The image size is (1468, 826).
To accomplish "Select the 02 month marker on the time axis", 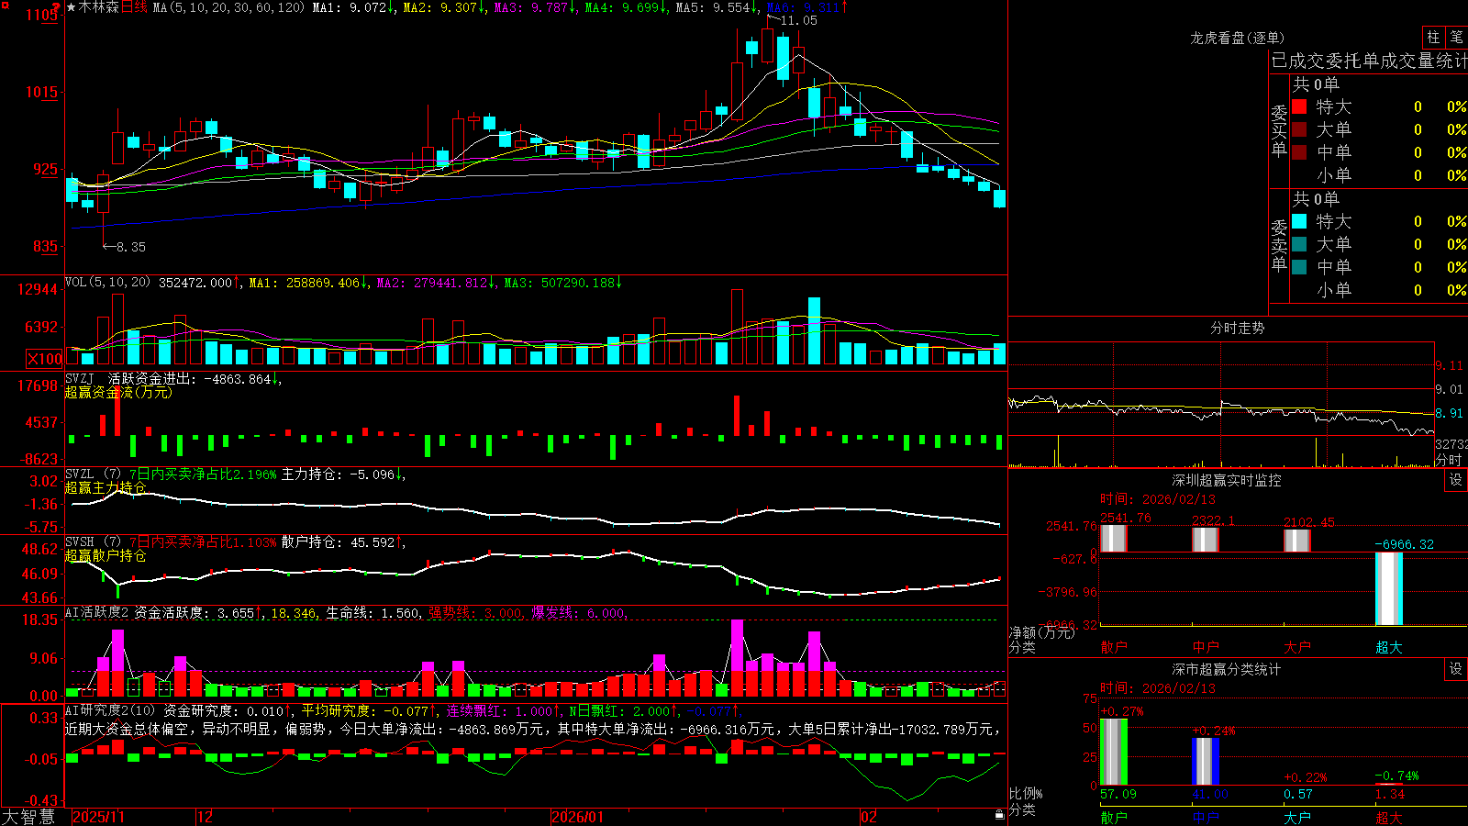I will [868, 817].
